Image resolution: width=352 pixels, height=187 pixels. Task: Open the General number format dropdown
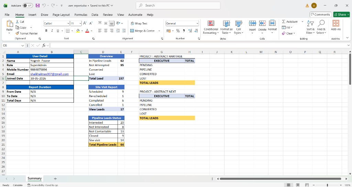pyautogui.click(x=197, y=23)
